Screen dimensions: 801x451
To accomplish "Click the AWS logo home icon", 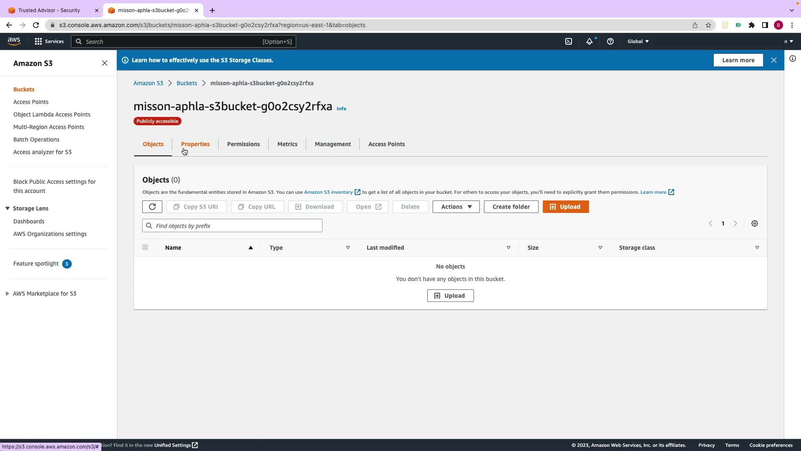I will 14,41.
